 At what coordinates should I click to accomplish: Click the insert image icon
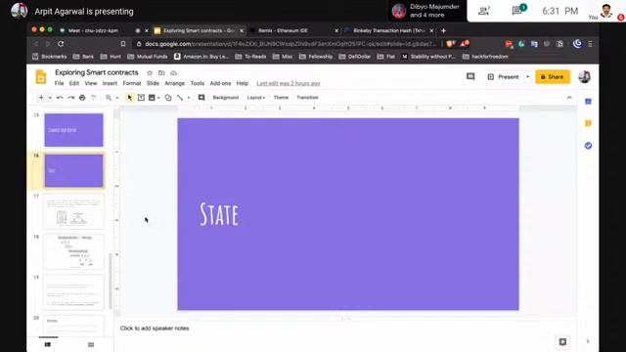pos(152,98)
